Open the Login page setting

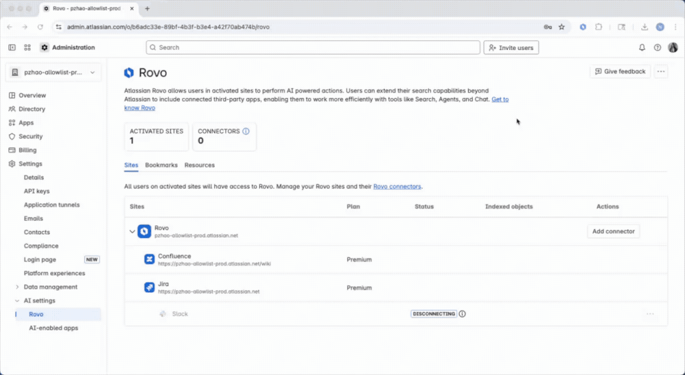40,259
